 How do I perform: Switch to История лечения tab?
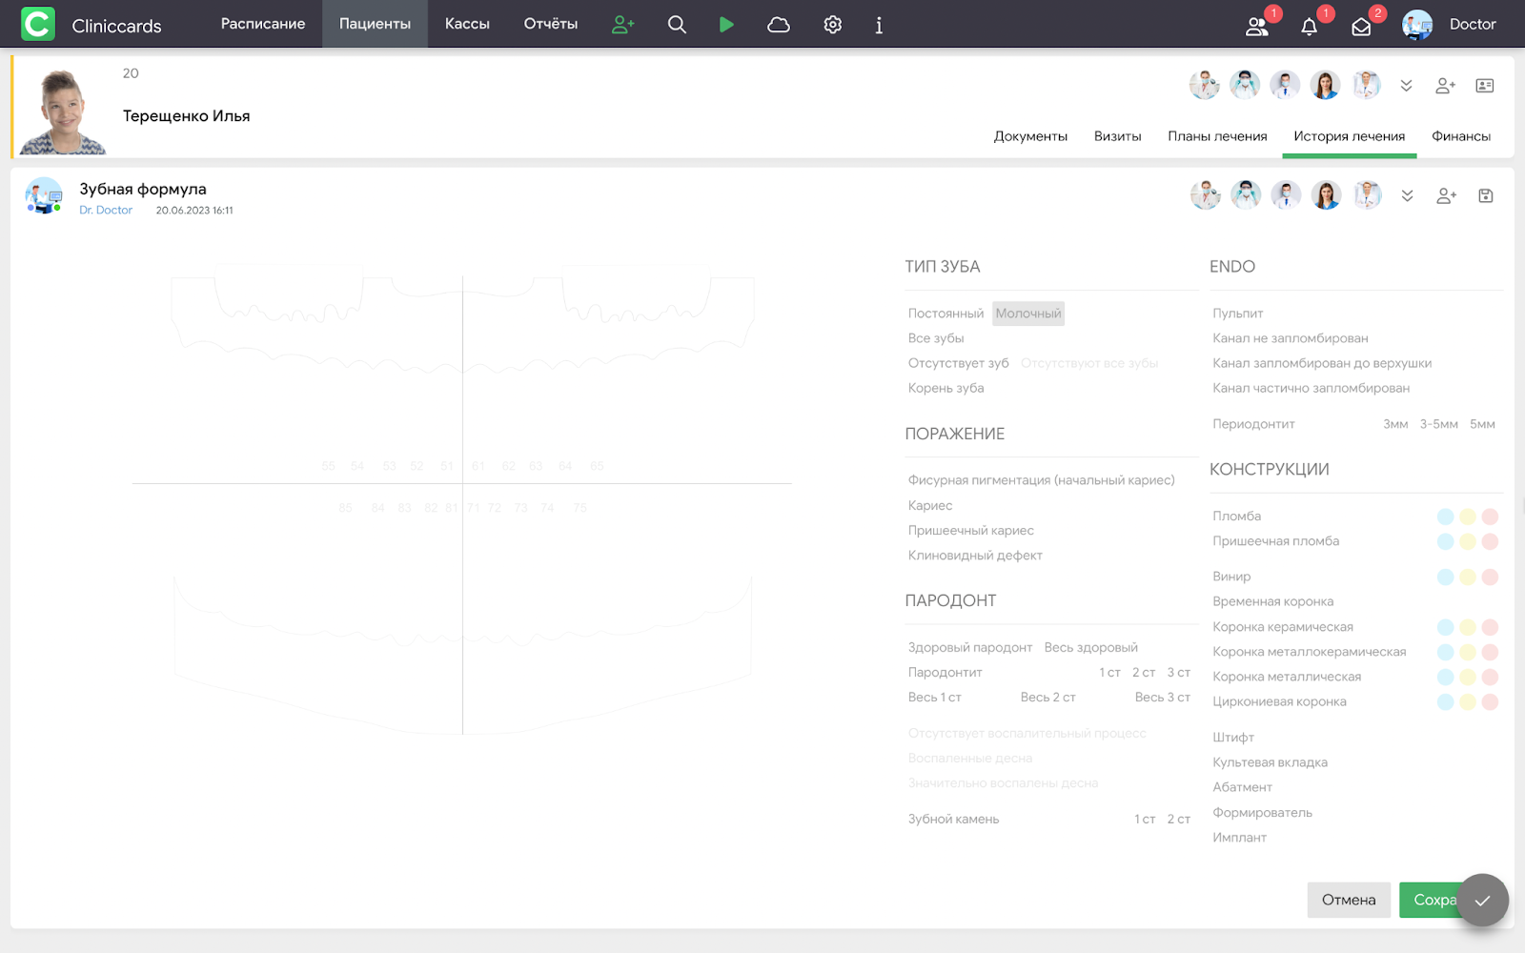[1349, 136]
